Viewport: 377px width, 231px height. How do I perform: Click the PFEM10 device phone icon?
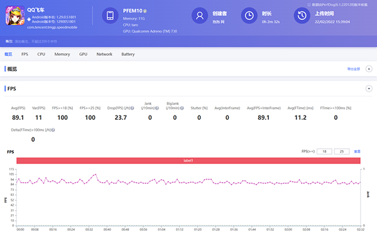[110, 16]
